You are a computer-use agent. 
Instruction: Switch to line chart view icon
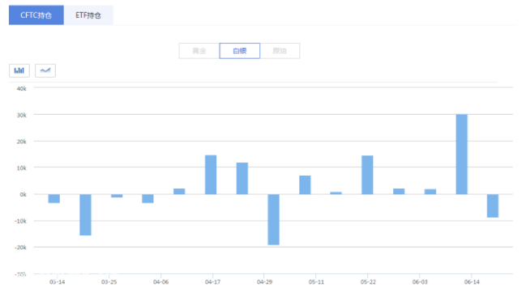pyautogui.click(x=45, y=70)
